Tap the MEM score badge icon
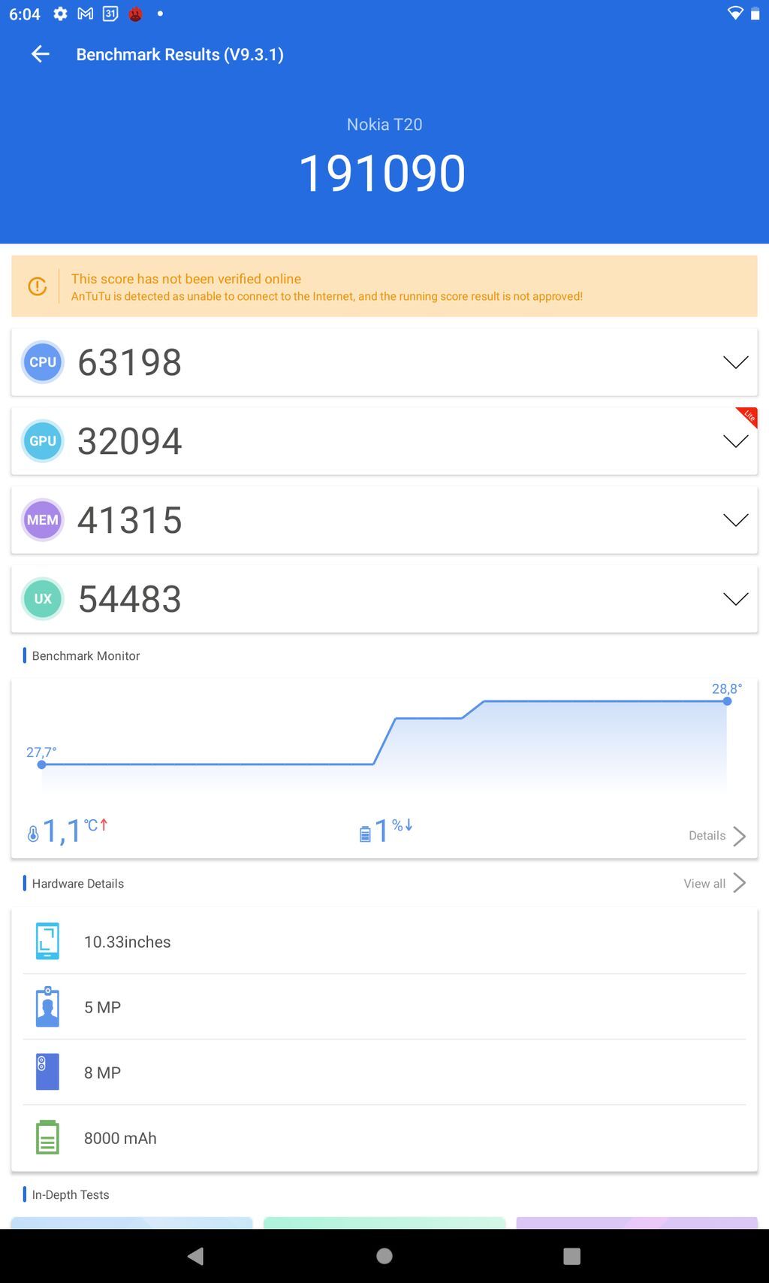The width and height of the screenshot is (769, 1283). coord(43,520)
